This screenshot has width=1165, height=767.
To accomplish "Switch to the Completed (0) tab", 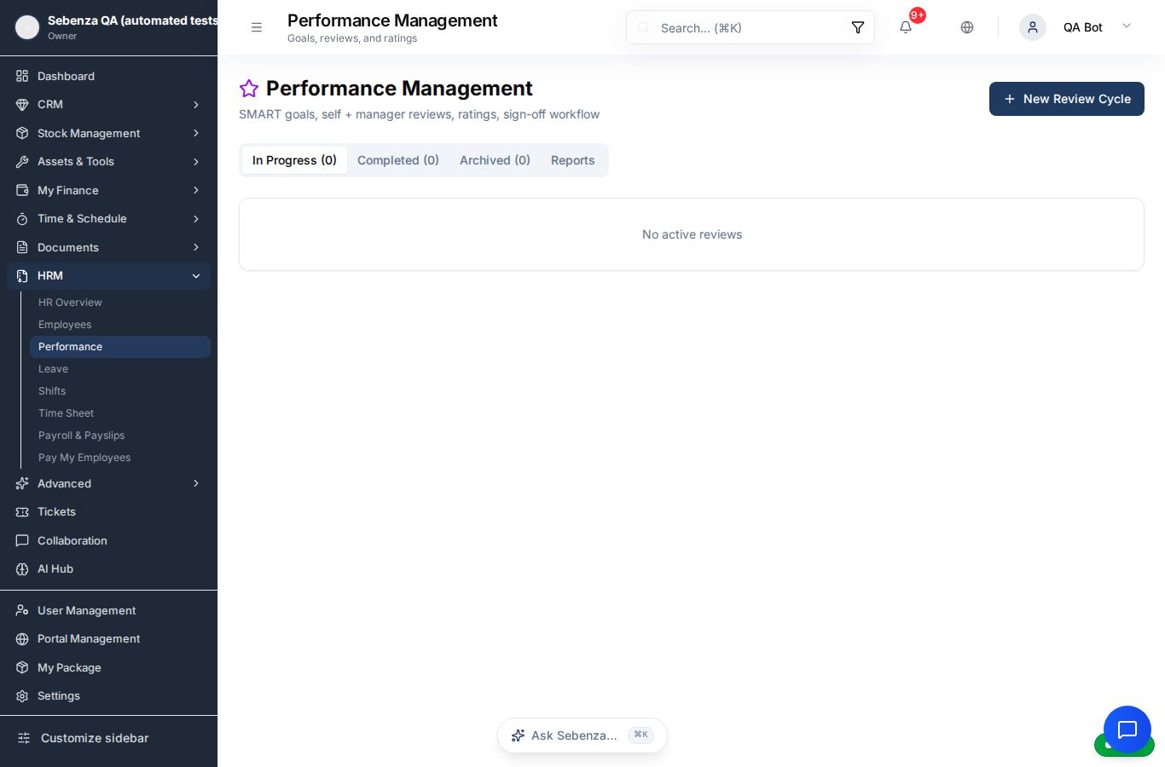I will 398,160.
